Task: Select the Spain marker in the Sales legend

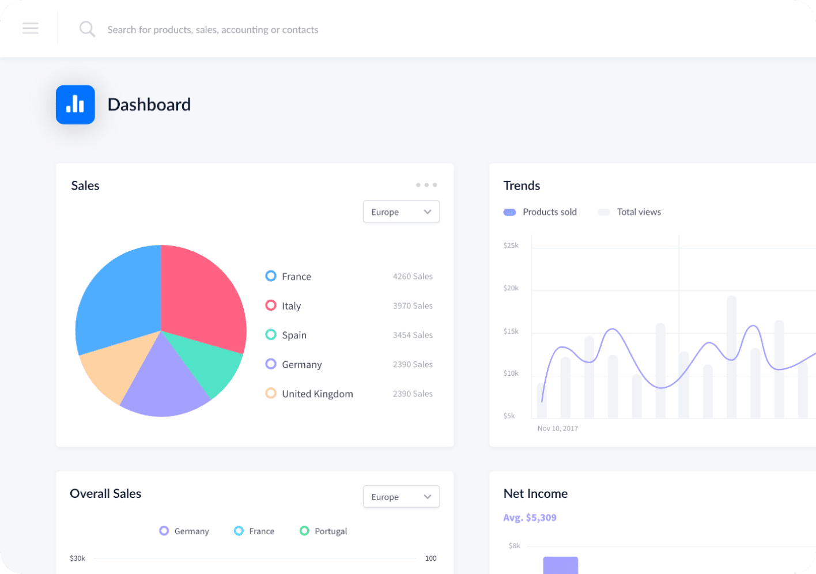Action: [x=271, y=335]
